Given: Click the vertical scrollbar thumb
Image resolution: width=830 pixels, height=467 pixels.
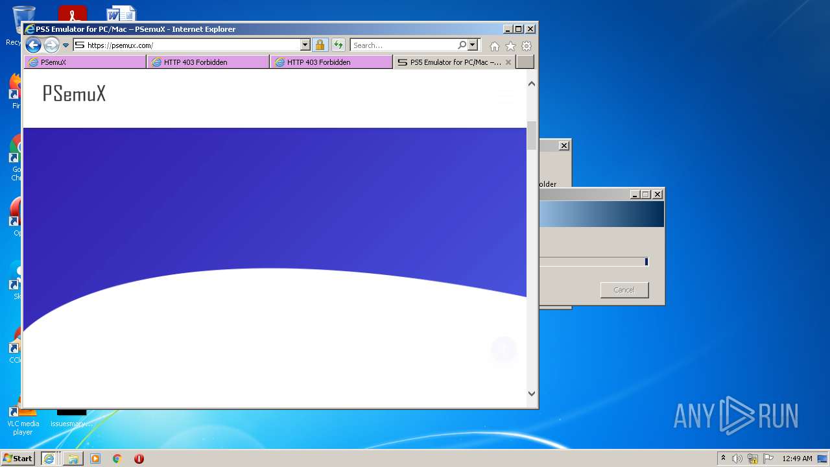Looking at the screenshot, I should click(x=532, y=135).
